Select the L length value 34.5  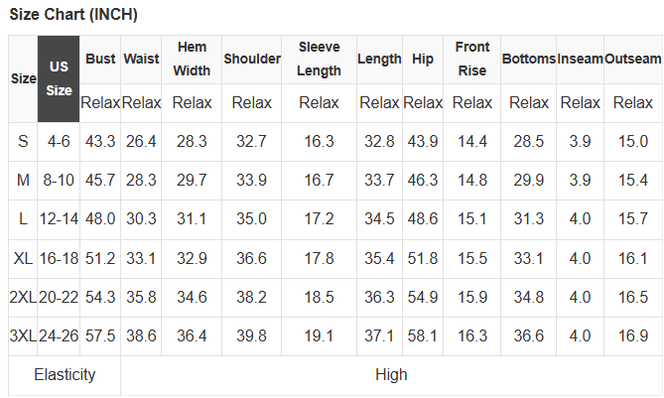pos(379,219)
